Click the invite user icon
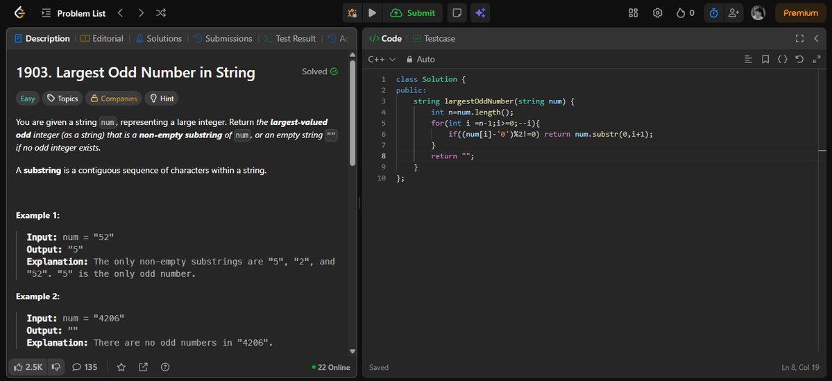Image resolution: width=832 pixels, height=381 pixels. coord(733,13)
